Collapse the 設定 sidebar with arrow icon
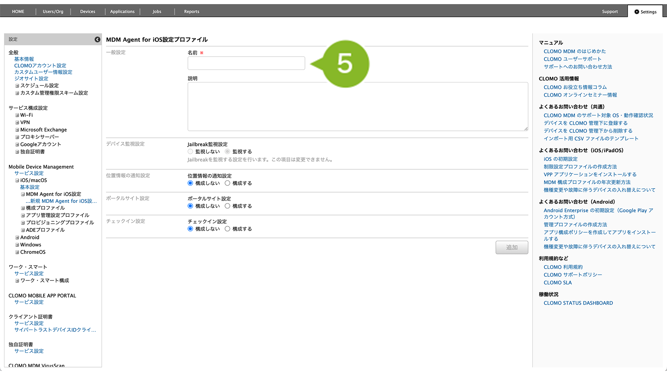667x375 pixels. tap(97, 39)
